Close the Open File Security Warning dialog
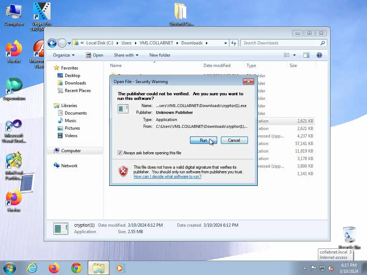Image resolution: width=367 pixels, height=275 pixels. 249,81
